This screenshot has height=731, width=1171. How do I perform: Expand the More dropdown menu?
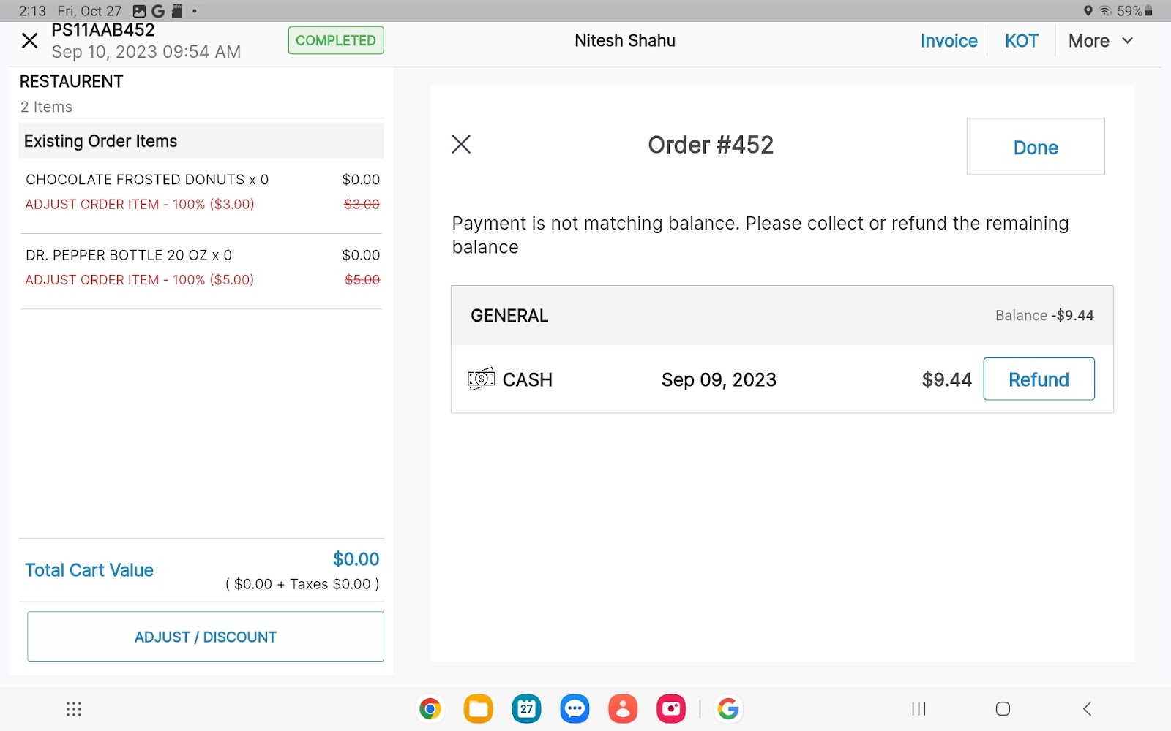[1100, 41]
